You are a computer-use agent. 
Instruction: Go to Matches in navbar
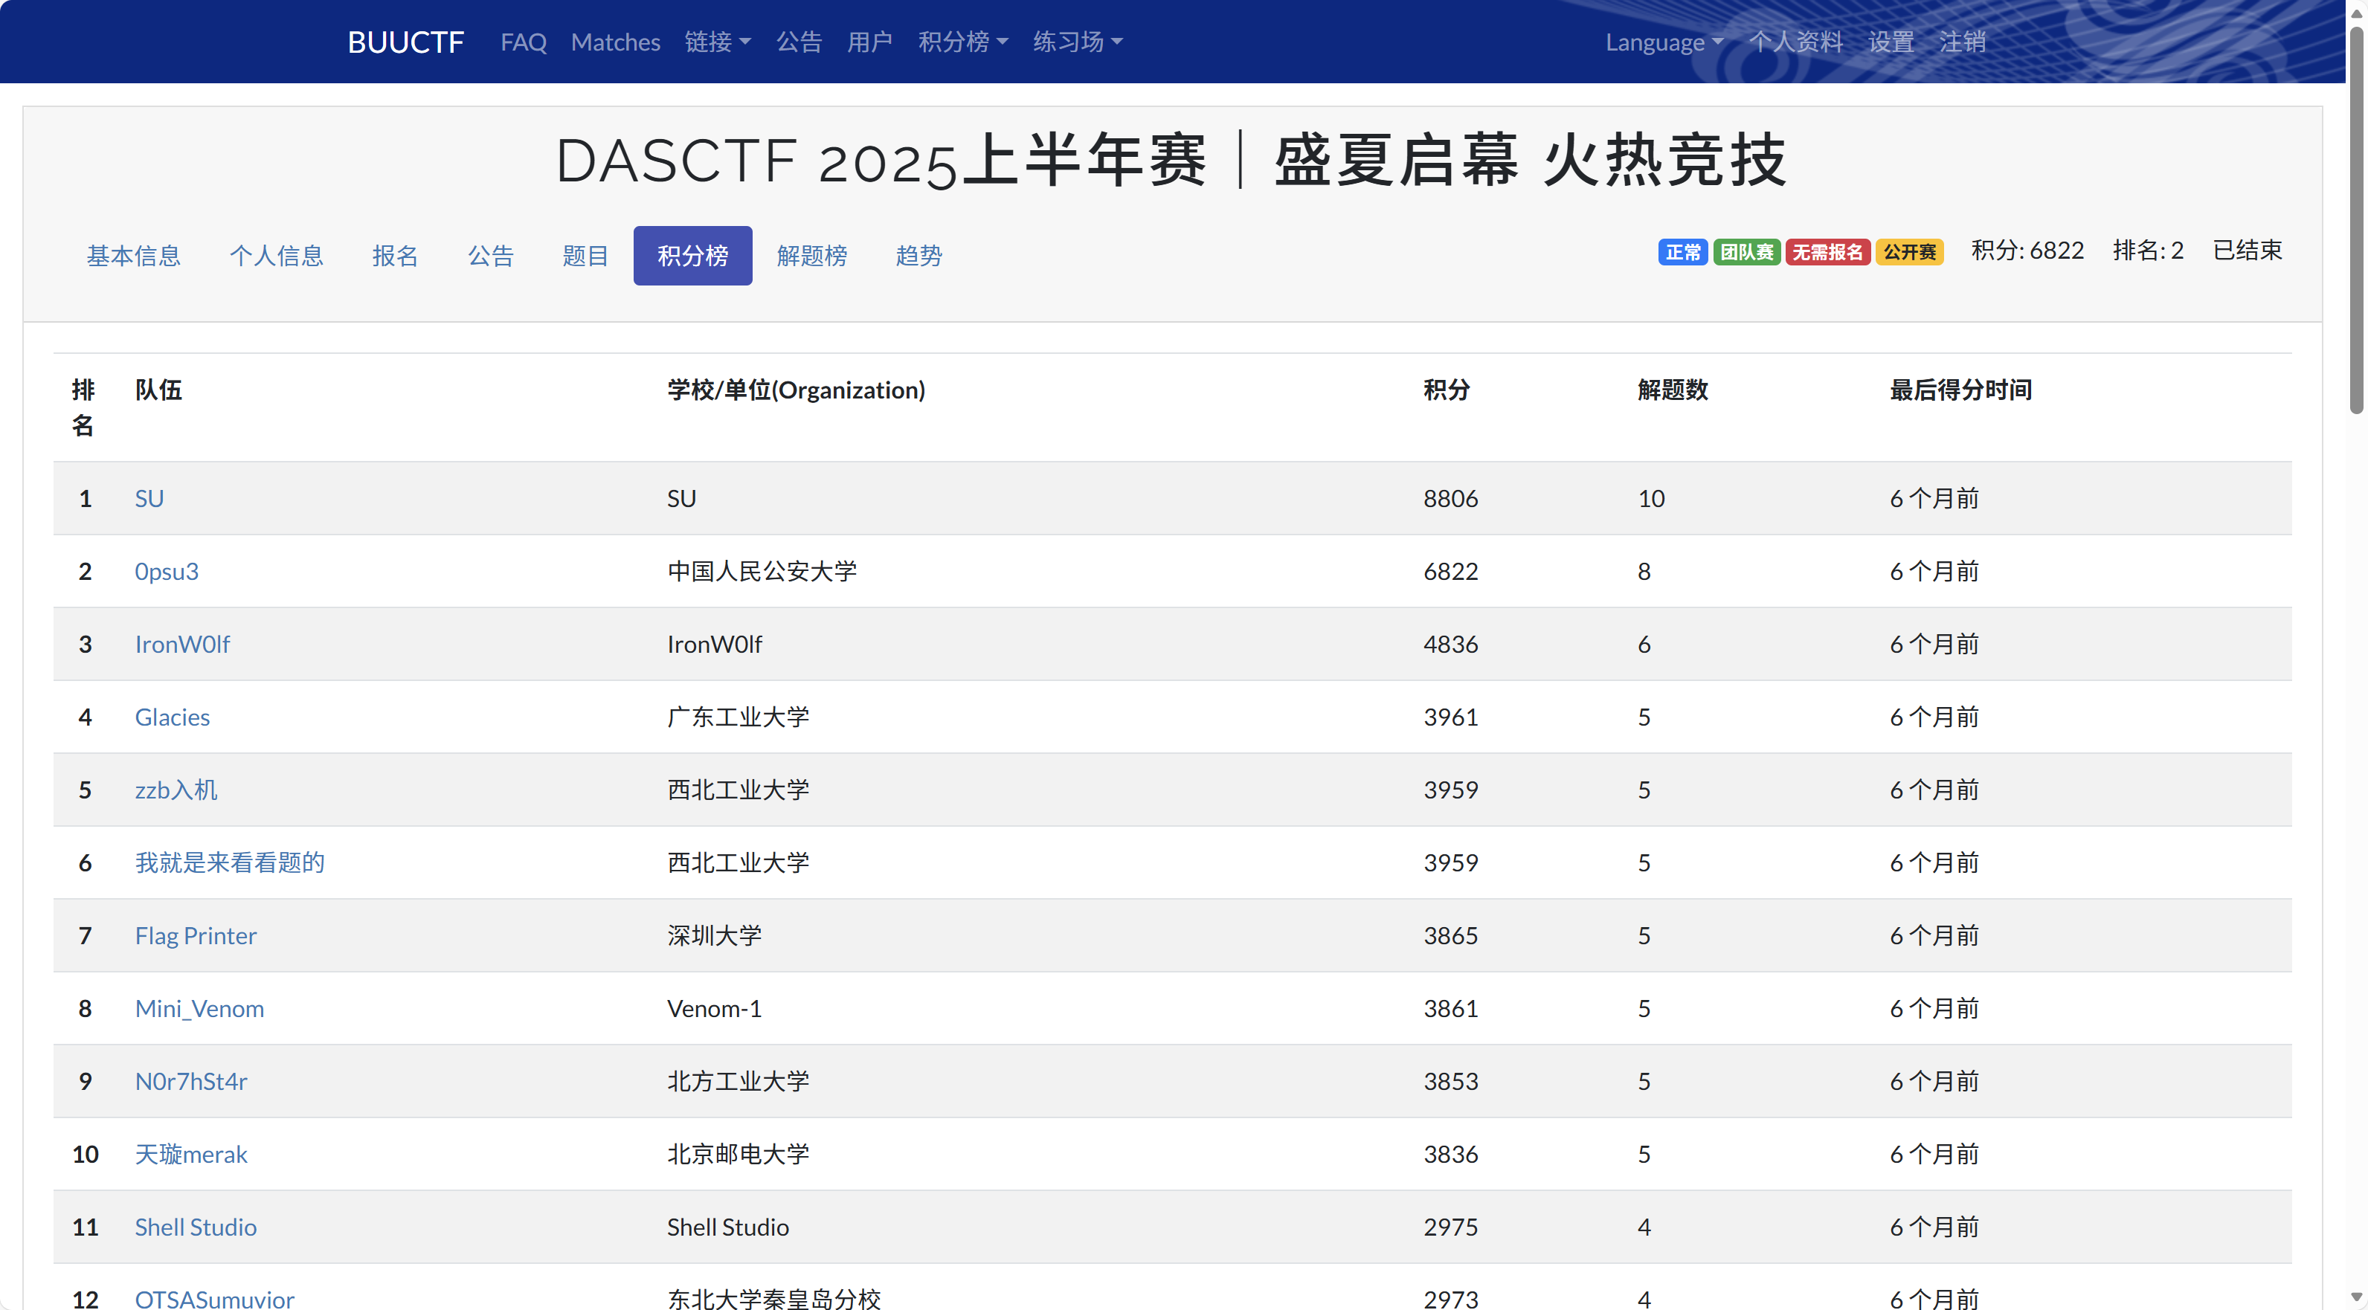[615, 42]
